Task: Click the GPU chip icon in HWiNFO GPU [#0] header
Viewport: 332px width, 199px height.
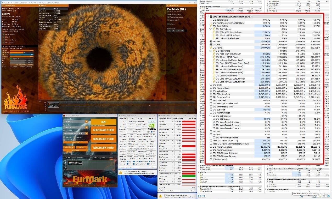Action: 211,17
